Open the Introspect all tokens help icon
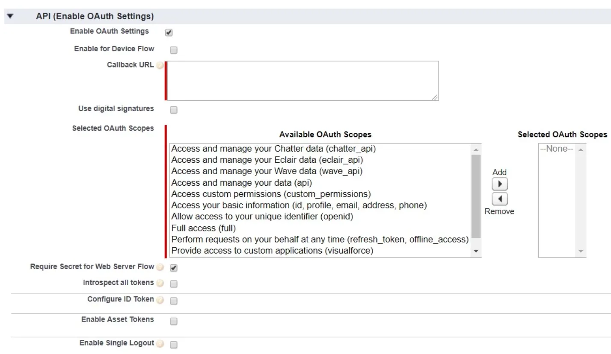Image resolution: width=611 pixels, height=354 pixels. pos(160,283)
